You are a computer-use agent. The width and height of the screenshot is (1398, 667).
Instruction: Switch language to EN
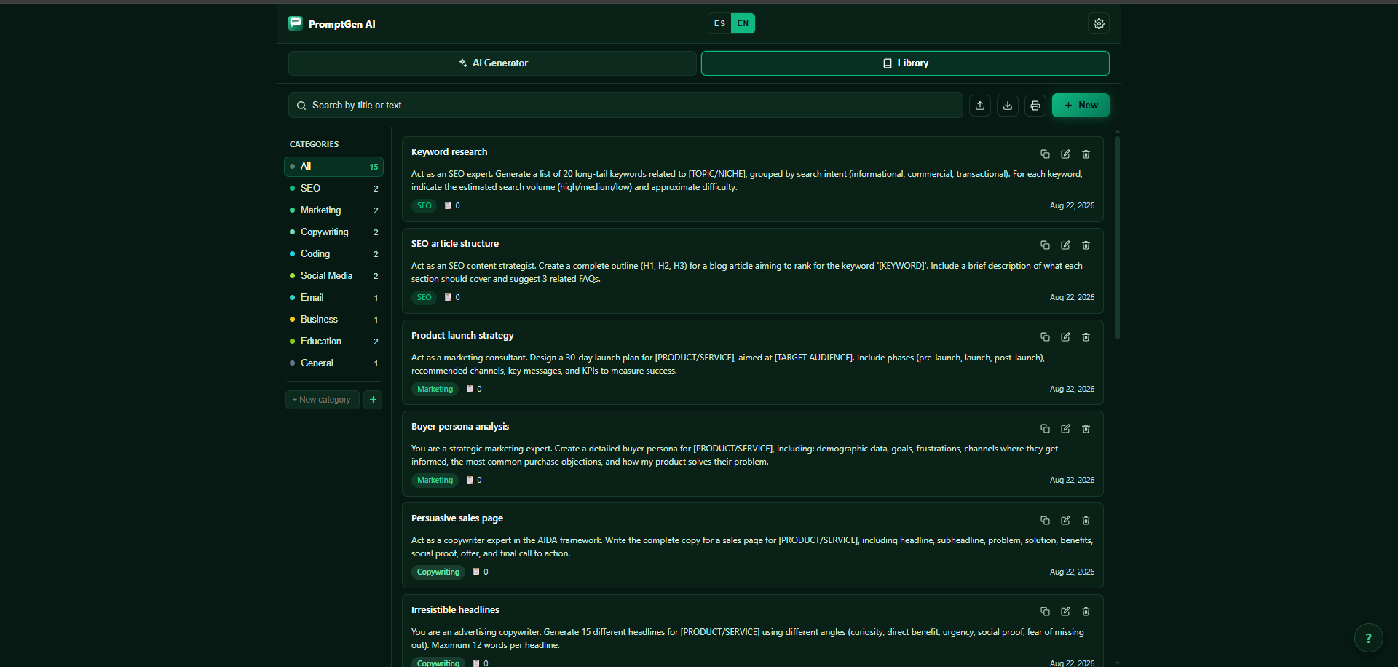click(x=743, y=23)
